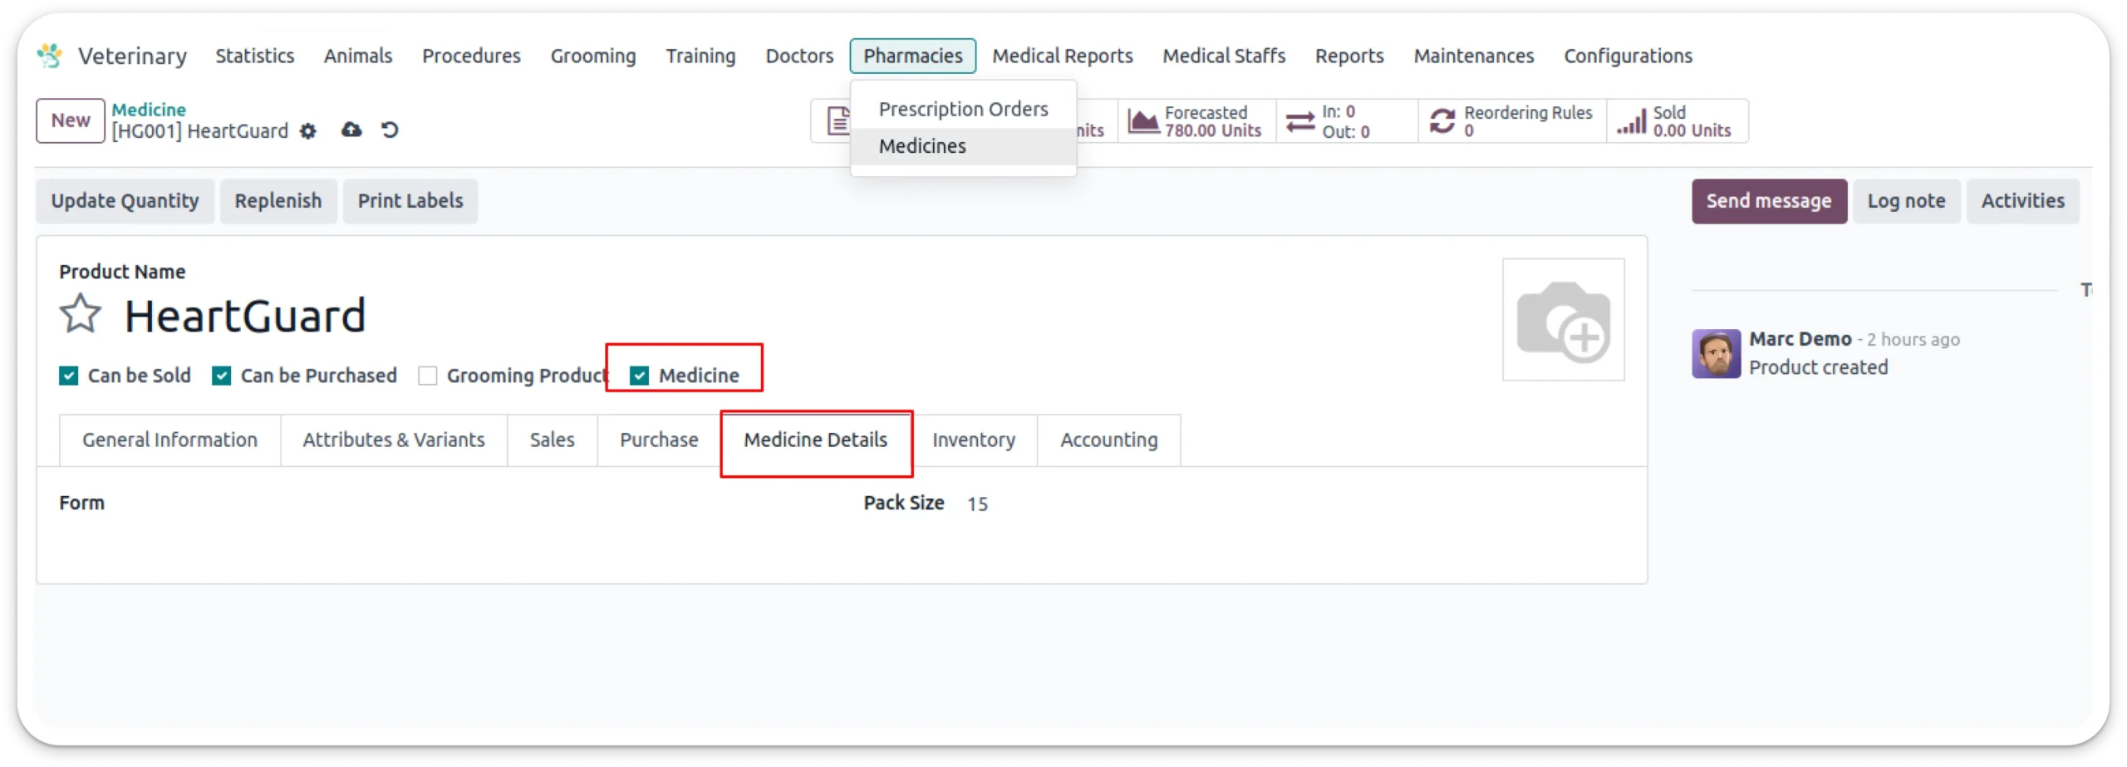Click the cloud save icon in the breadcrumb
This screenshot has width=2127, height=767.
(x=351, y=130)
